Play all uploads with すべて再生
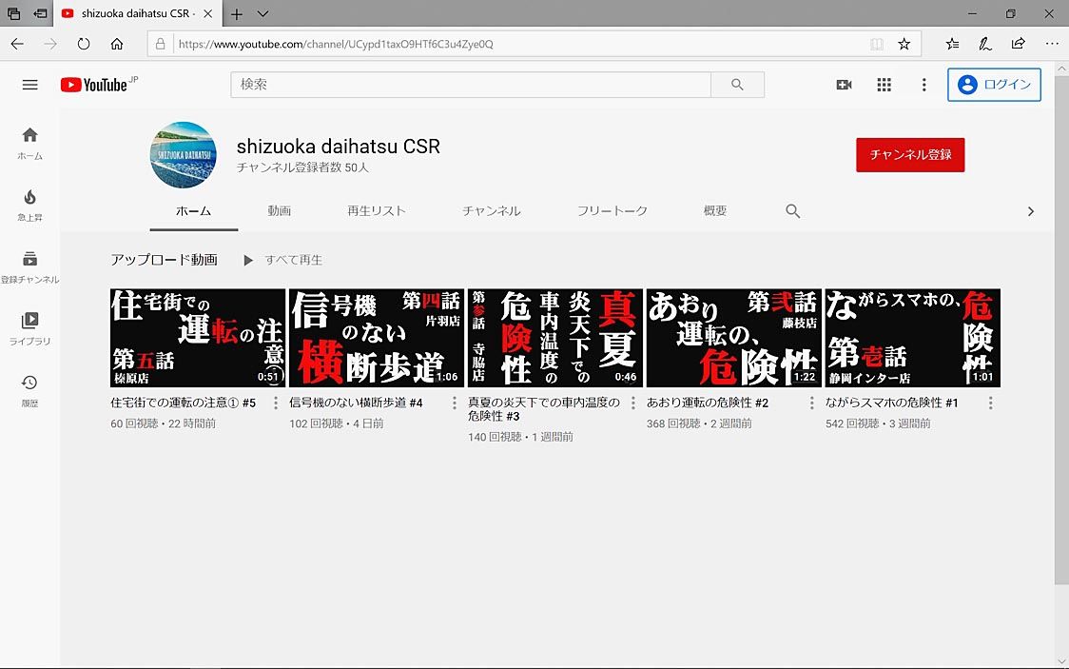The image size is (1069, 669). (x=283, y=260)
